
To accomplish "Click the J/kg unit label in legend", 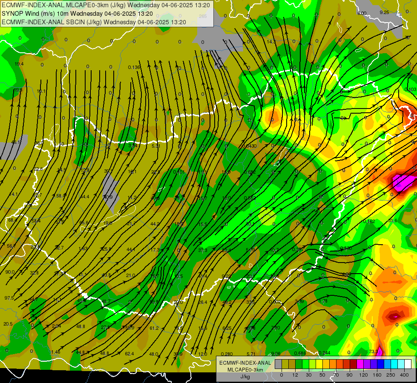I will point(245,377).
